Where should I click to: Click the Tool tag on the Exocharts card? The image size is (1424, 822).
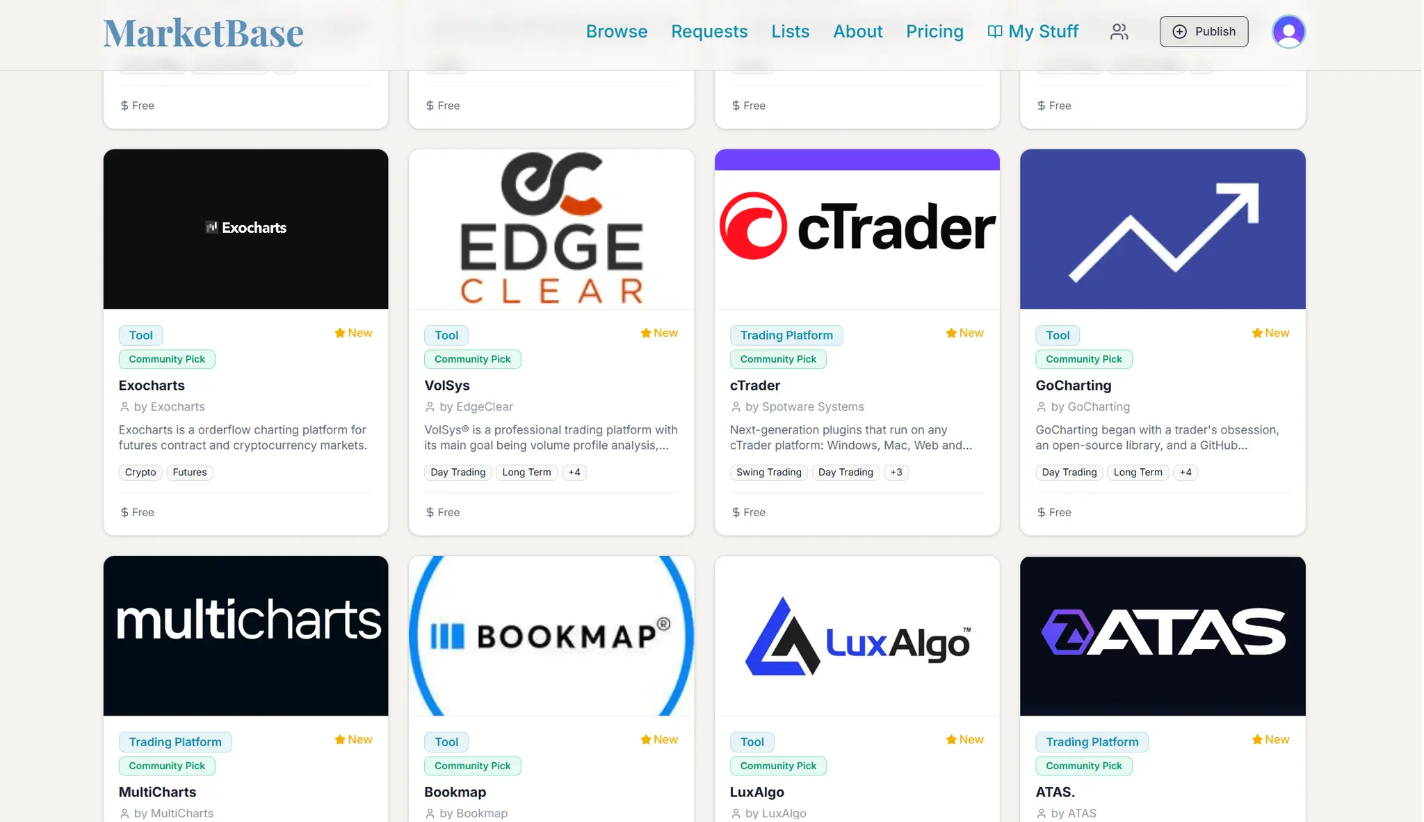[x=141, y=335]
